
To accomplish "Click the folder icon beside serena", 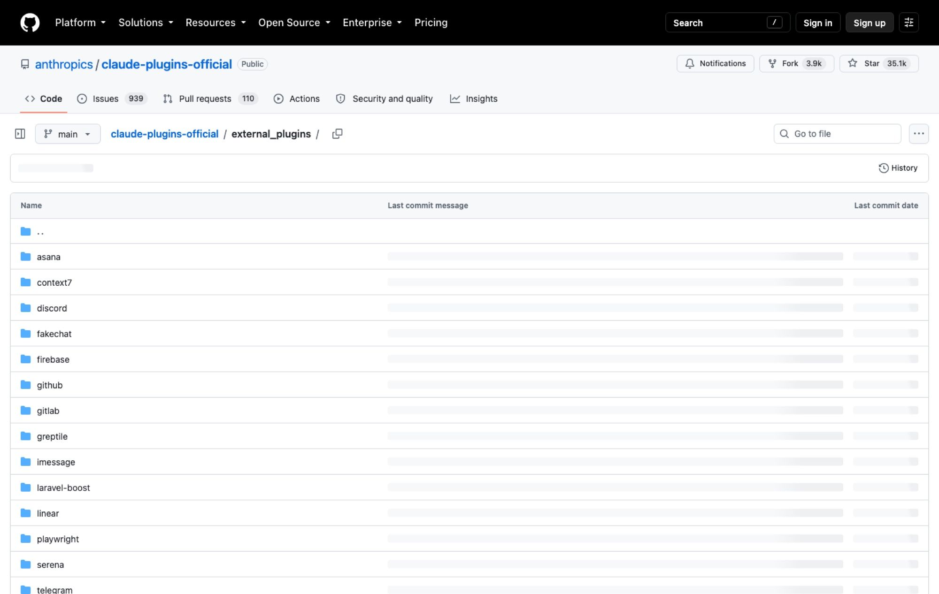I will pos(26,564).
